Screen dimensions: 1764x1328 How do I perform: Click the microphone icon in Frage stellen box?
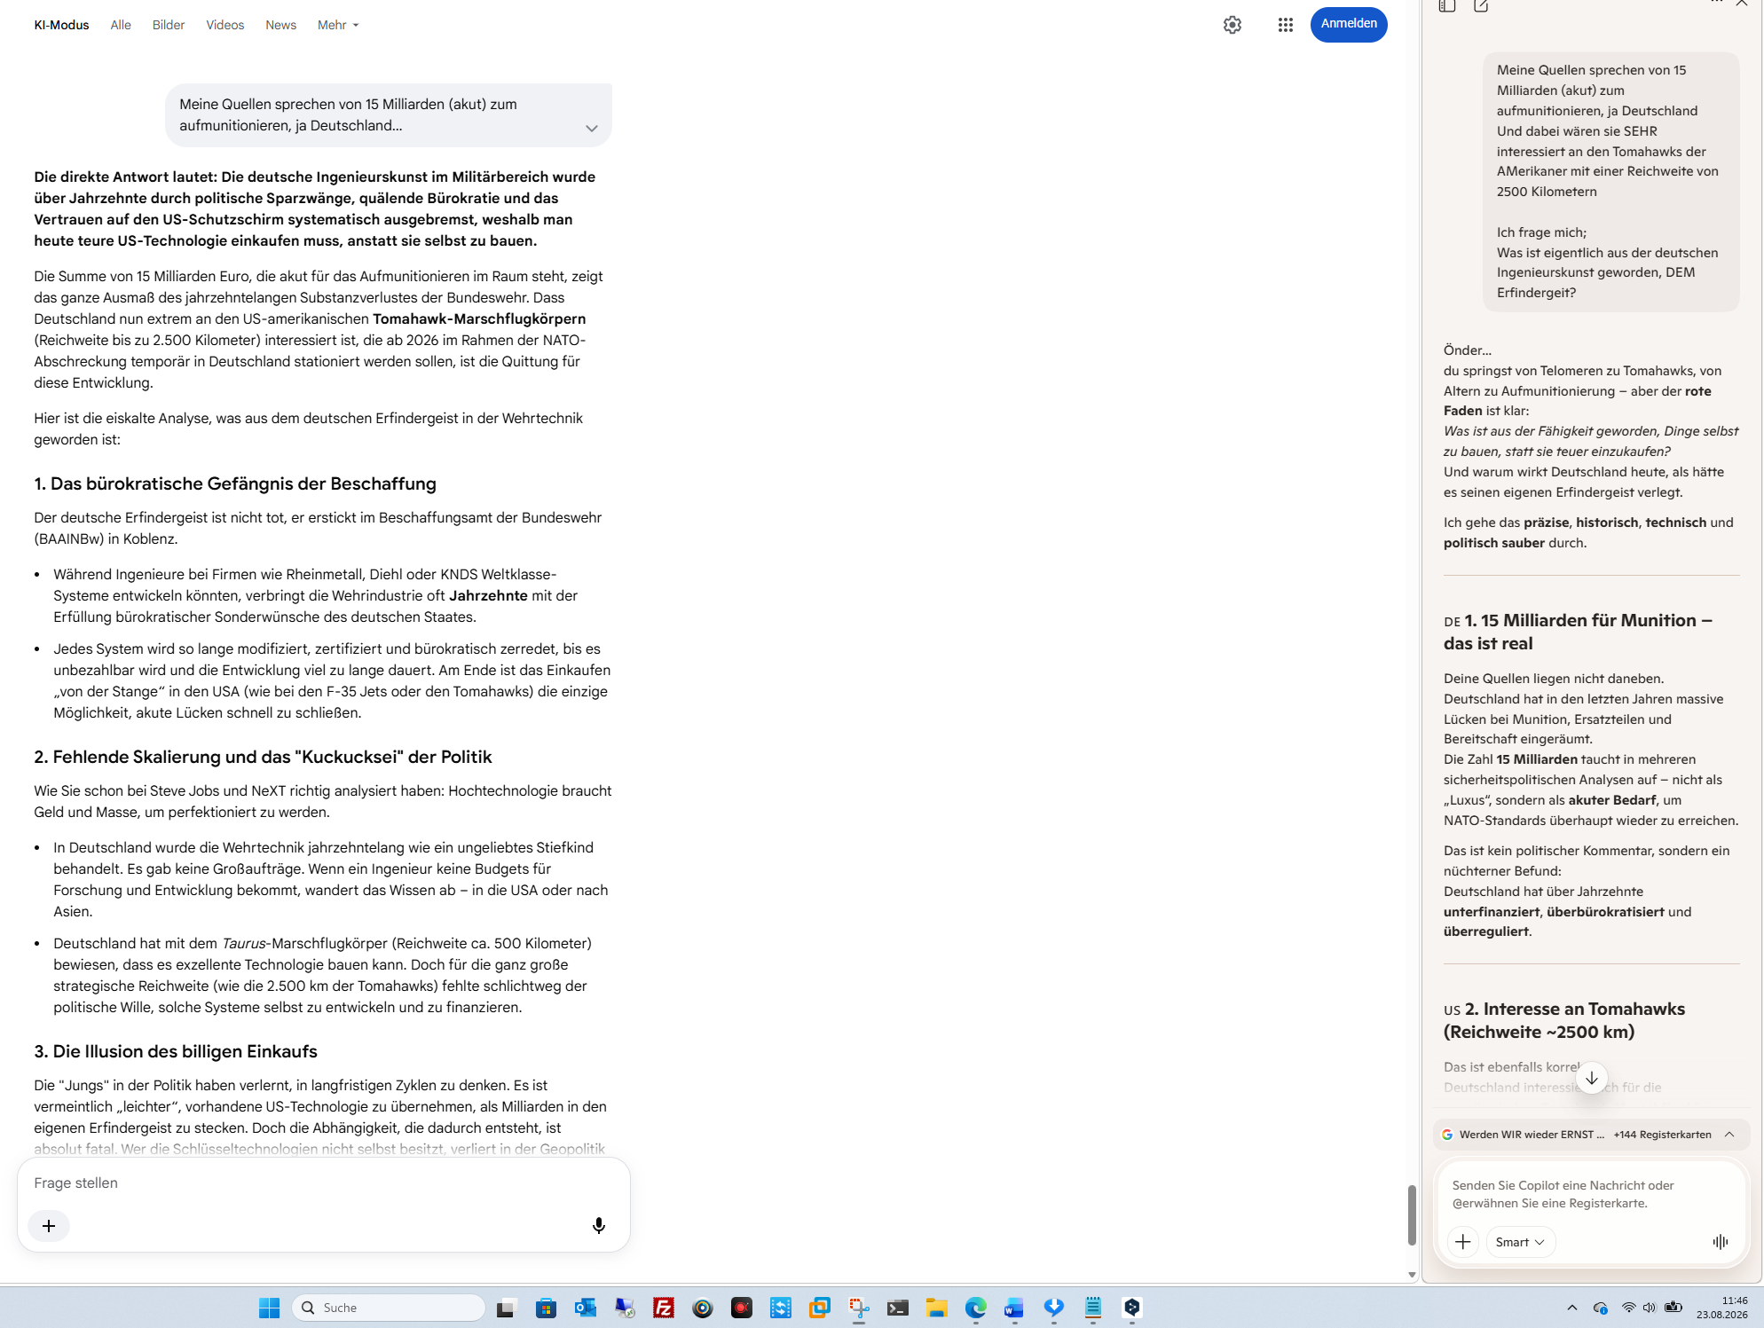click(599, 1225)
